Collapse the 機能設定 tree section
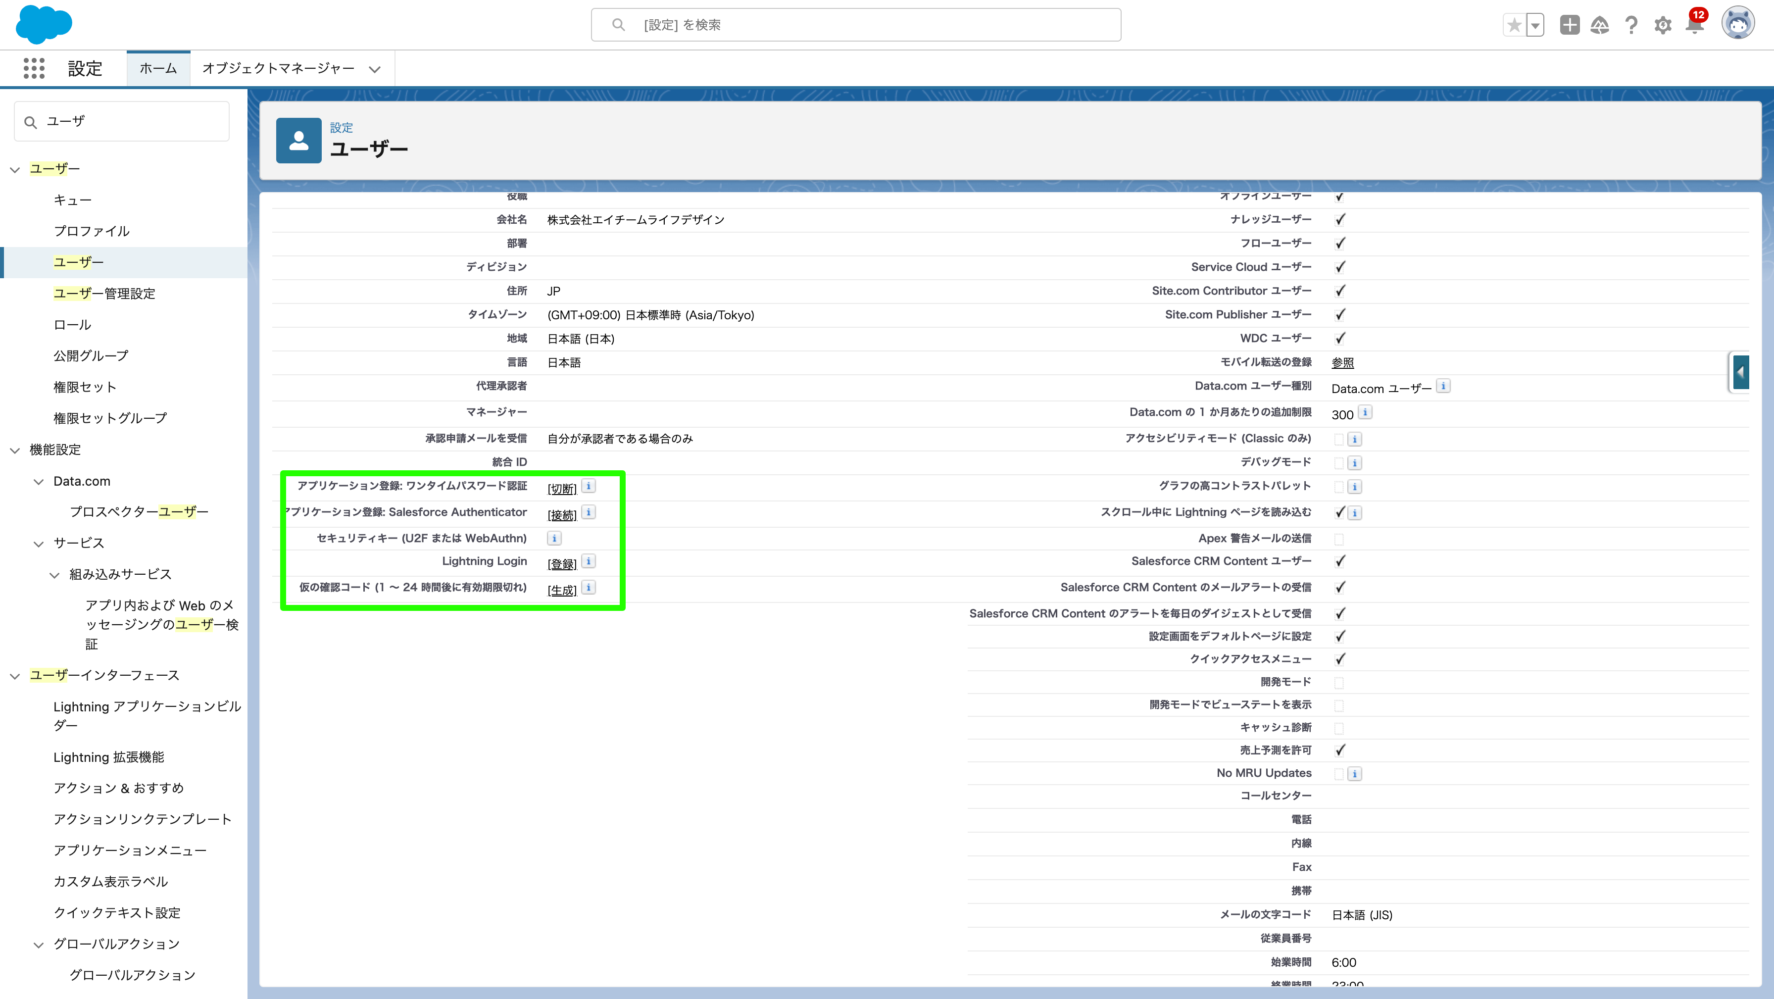The image size is (1774, 999). coord(14,450)
